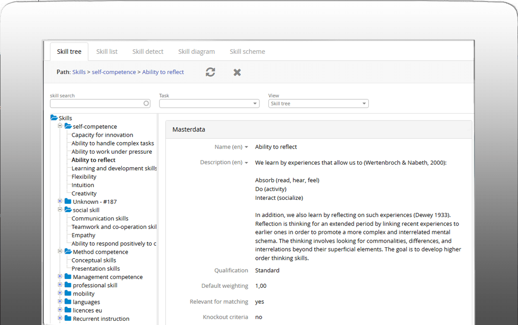Expand the Unknown - #187 node
The width and height of the screenshot is (518, 325).
(x=60, y=201)
